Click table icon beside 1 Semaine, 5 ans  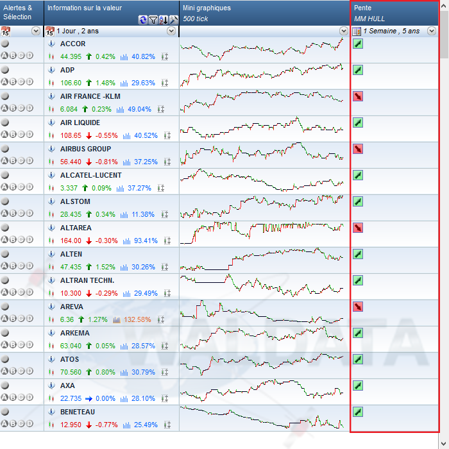point(357,31)
